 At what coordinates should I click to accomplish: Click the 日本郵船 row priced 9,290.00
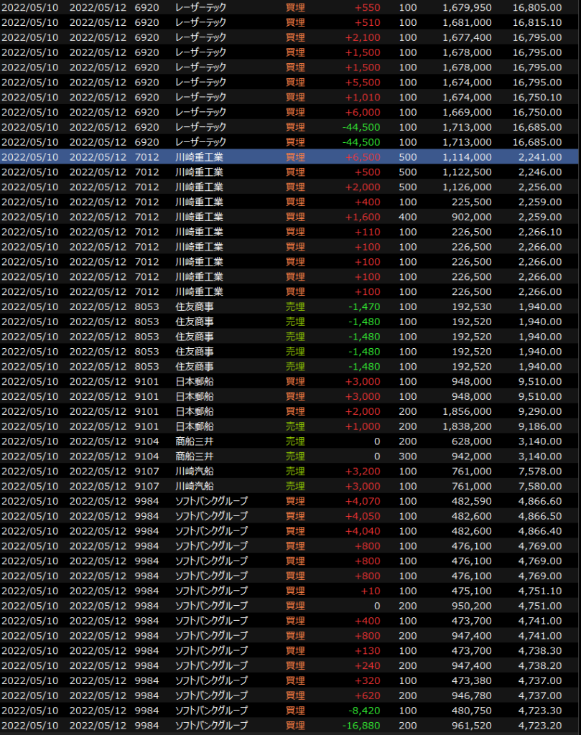287,411
